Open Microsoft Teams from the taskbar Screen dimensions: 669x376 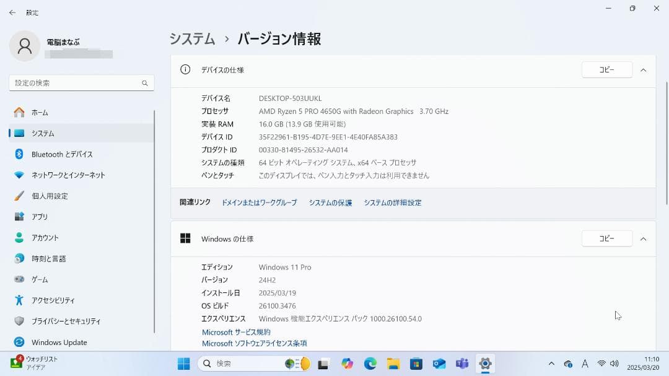(461, 364)
